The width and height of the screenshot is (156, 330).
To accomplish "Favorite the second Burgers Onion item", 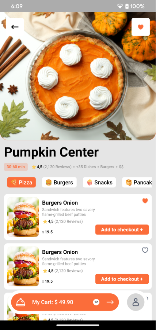I will click(x=145, y=250).
